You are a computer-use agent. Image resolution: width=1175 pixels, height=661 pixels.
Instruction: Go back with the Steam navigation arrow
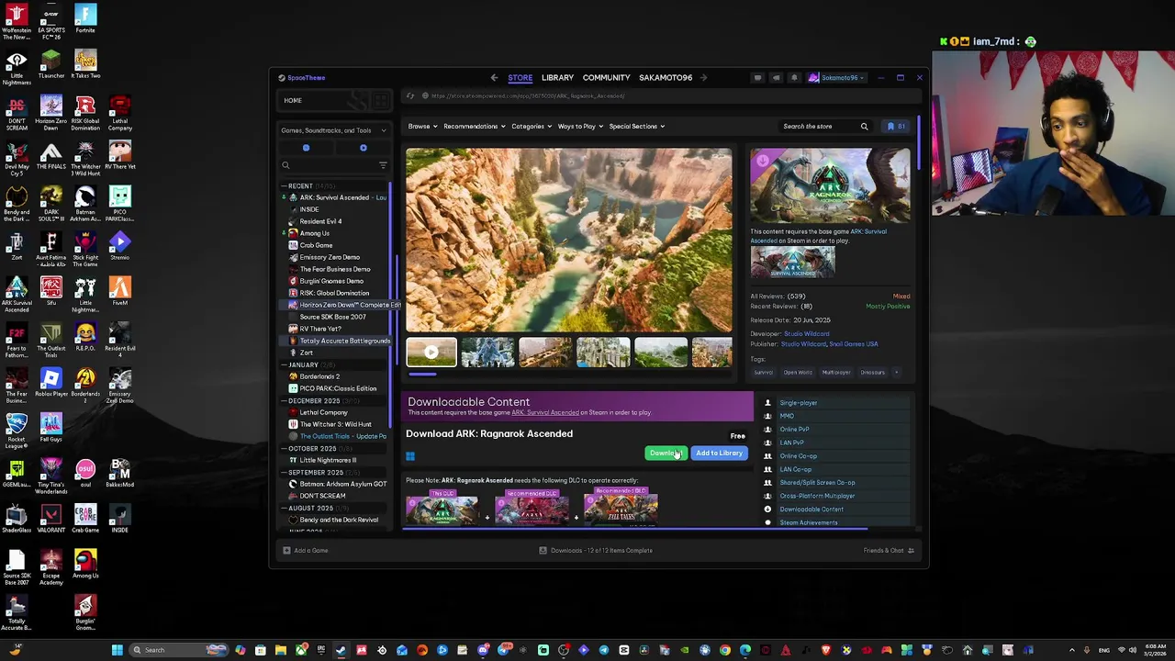[494, 78]
